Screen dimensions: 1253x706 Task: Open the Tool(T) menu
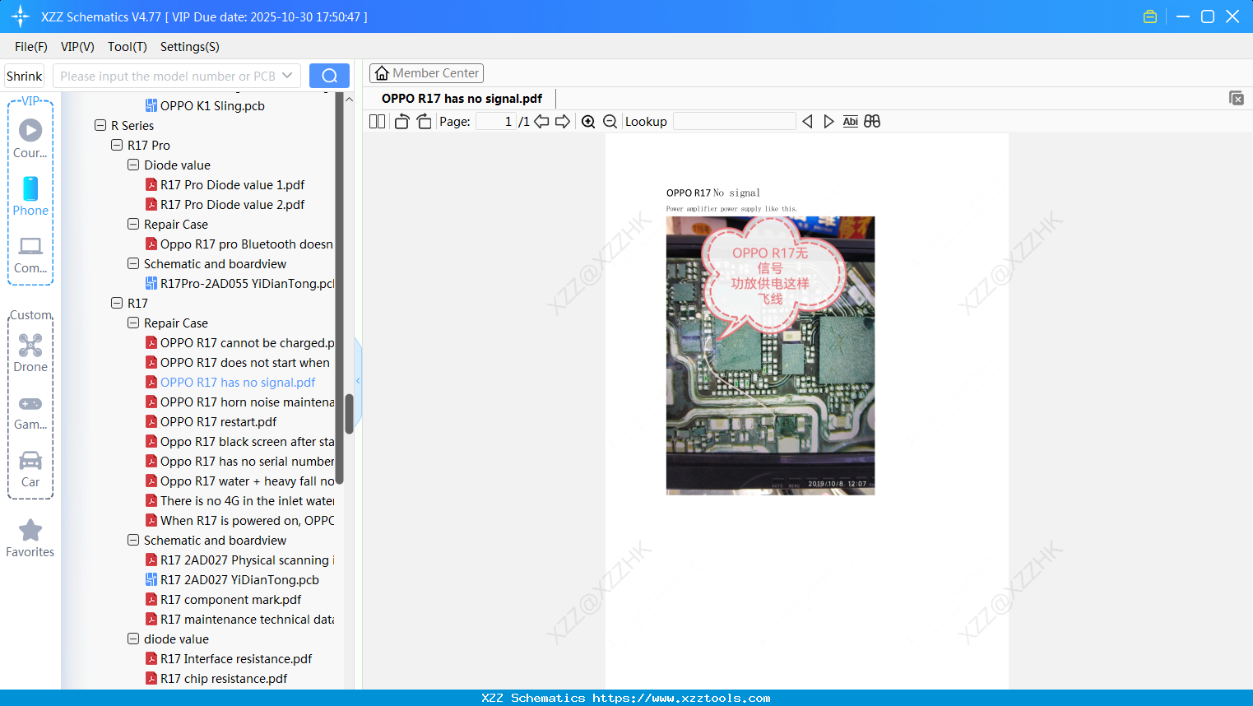[x=127, y=47]
